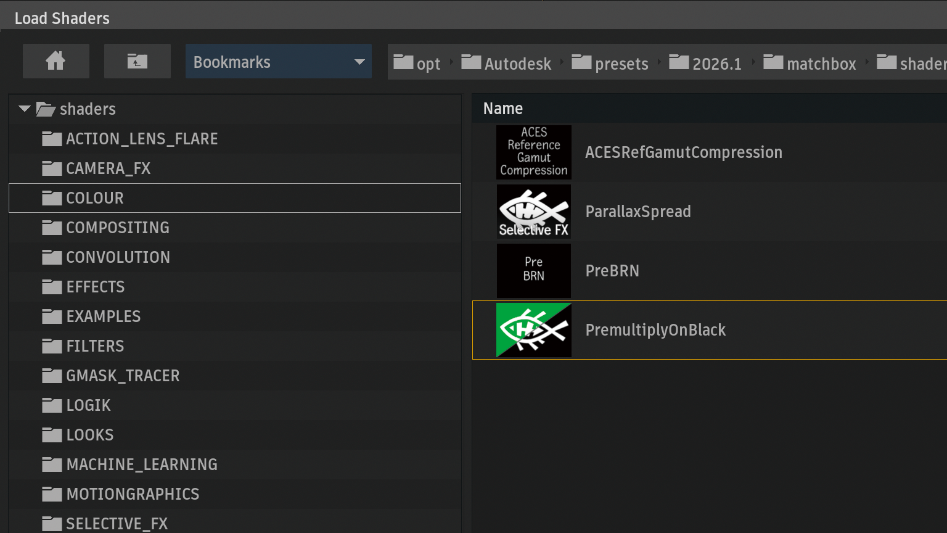Image resolution: width=947 pixels, height=533 pixels.
Task: Open the ACESRefGamutCompression shader thumbnail
Action: (x=533, y=152)
